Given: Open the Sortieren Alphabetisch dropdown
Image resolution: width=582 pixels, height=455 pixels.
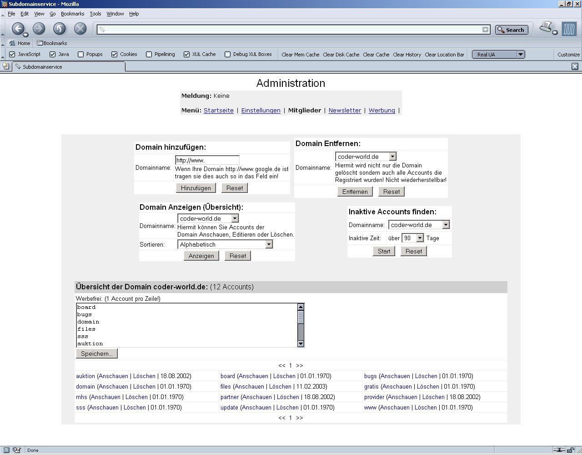Looking at the screenshot, I should (x=225, y=244).
